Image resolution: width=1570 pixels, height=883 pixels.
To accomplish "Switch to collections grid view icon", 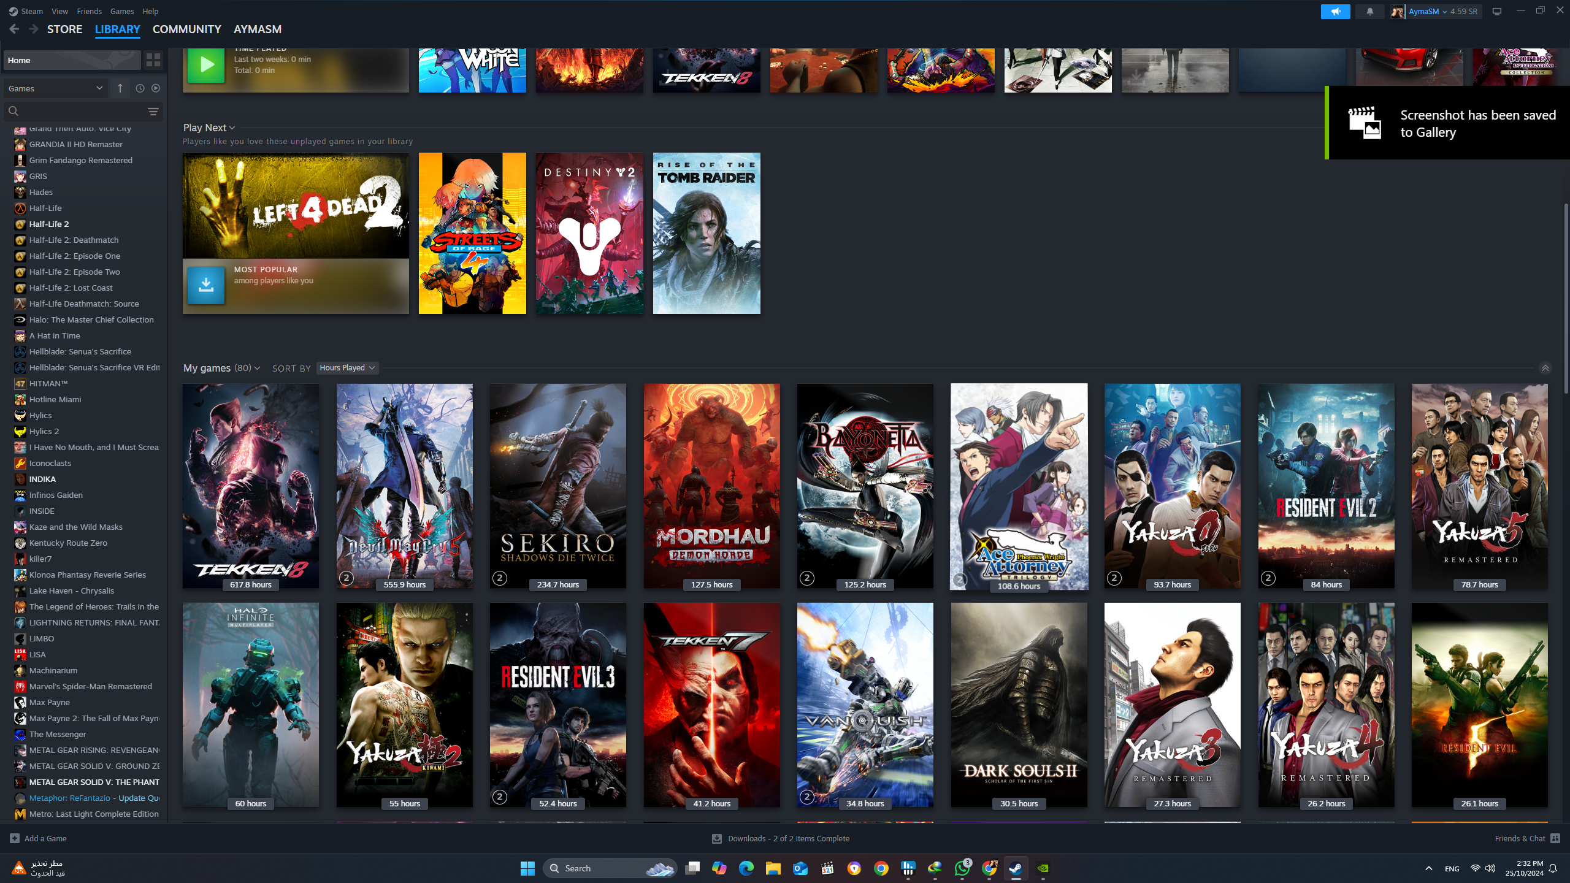I will point(153,60).
